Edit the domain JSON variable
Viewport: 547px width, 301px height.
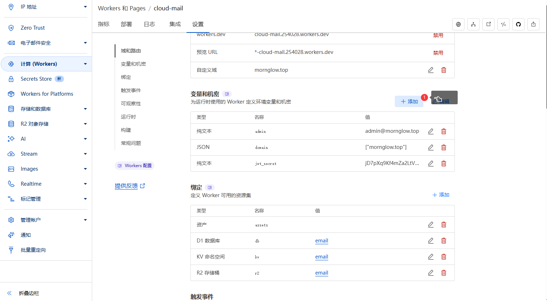point(431,147)
